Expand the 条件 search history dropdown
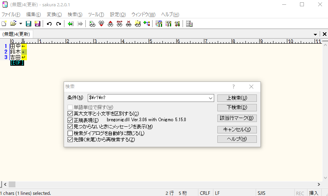The height and width of the screenshot is (196, 328). pyautogui.click(x=210, y=98)
